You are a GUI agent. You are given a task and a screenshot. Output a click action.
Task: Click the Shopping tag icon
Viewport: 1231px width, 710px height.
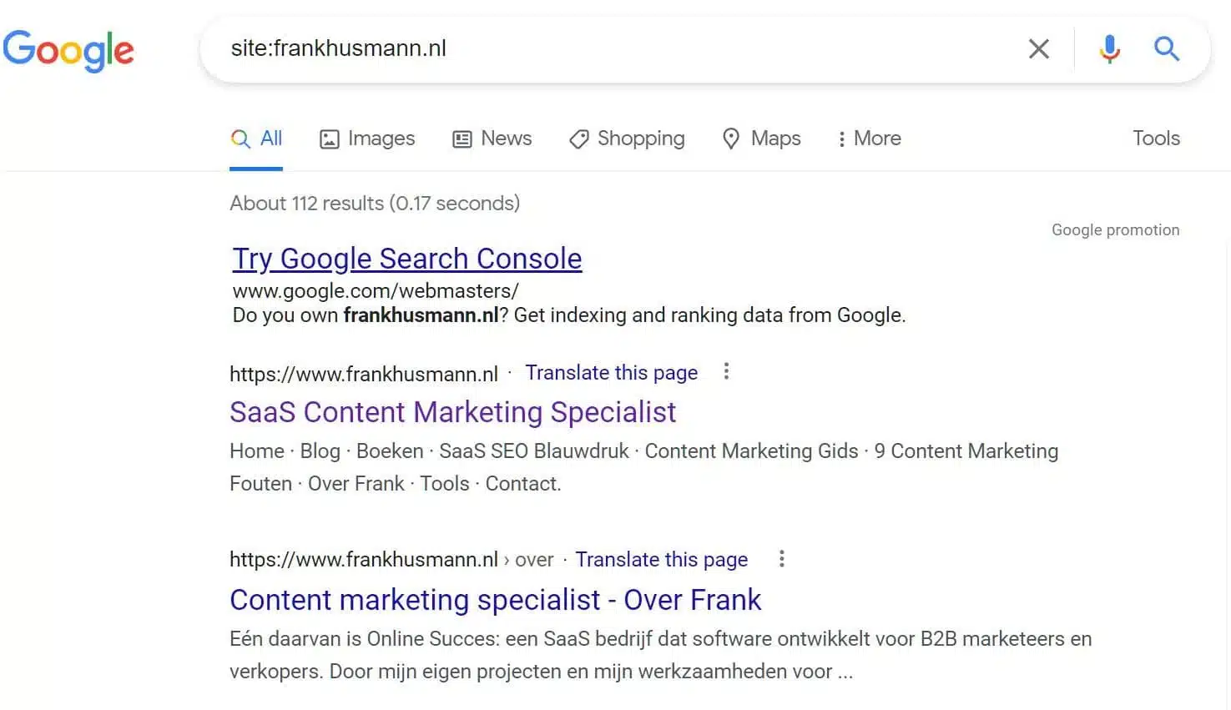(578, 138)
